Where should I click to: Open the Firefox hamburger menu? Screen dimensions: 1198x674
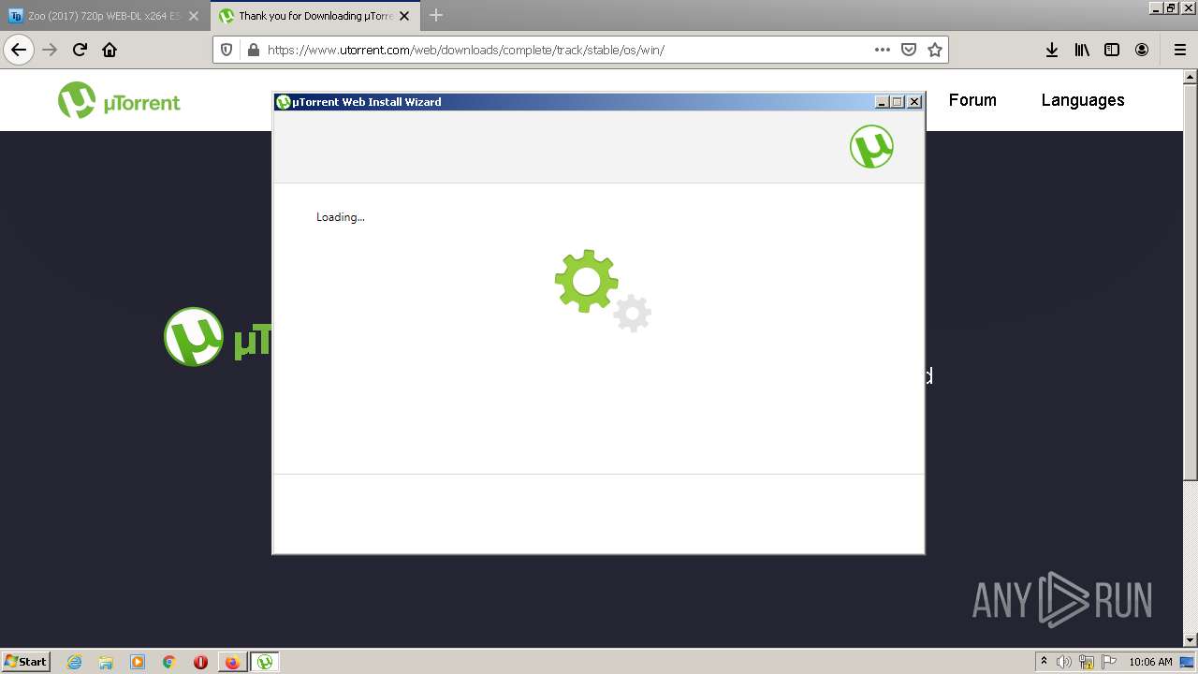(x=1180, y=50)
